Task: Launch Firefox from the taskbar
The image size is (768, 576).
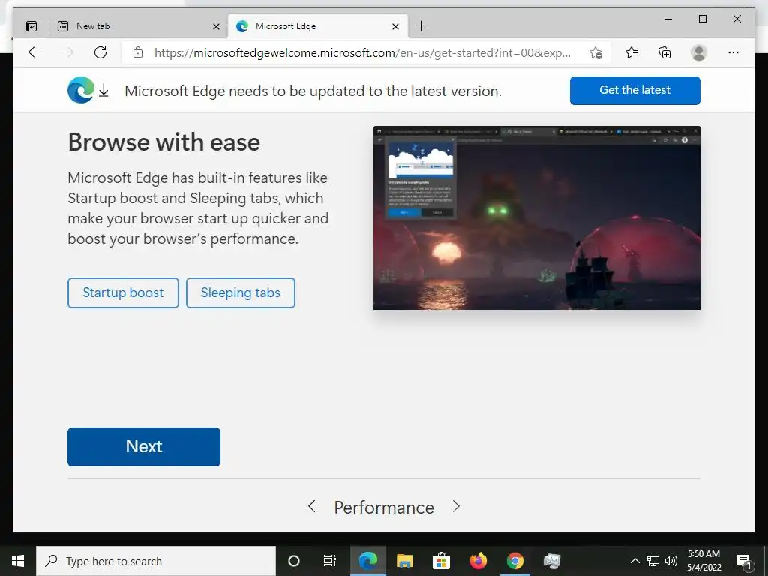Action: pos(478,561)
